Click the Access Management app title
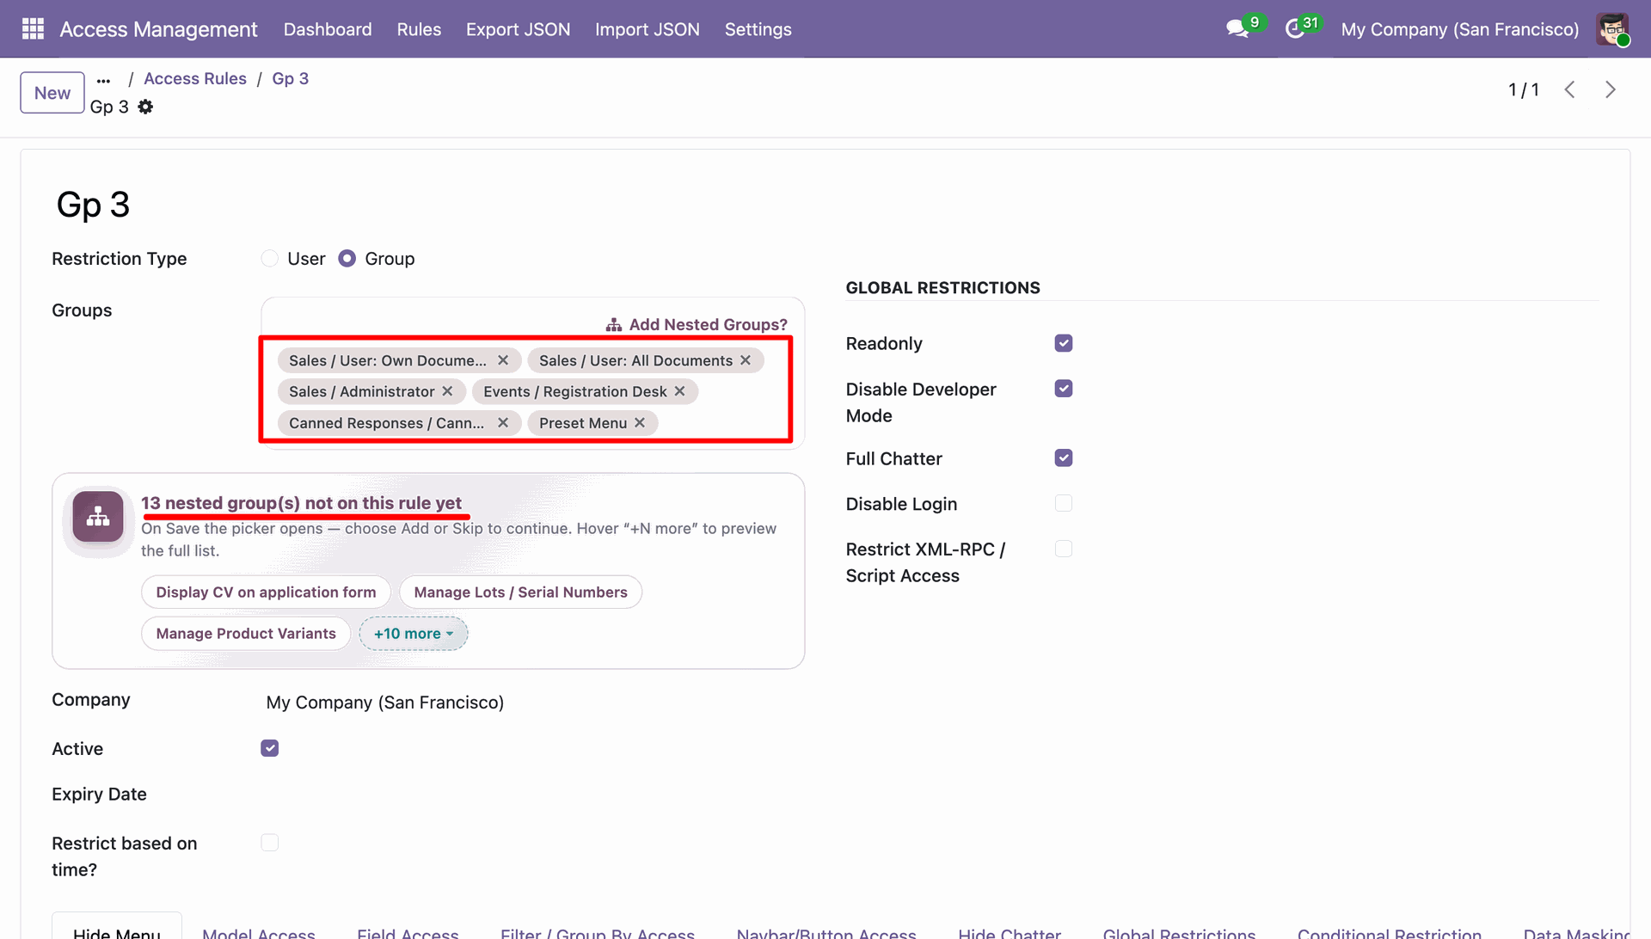Screen dimensions: 1651x939 [158, 29]
